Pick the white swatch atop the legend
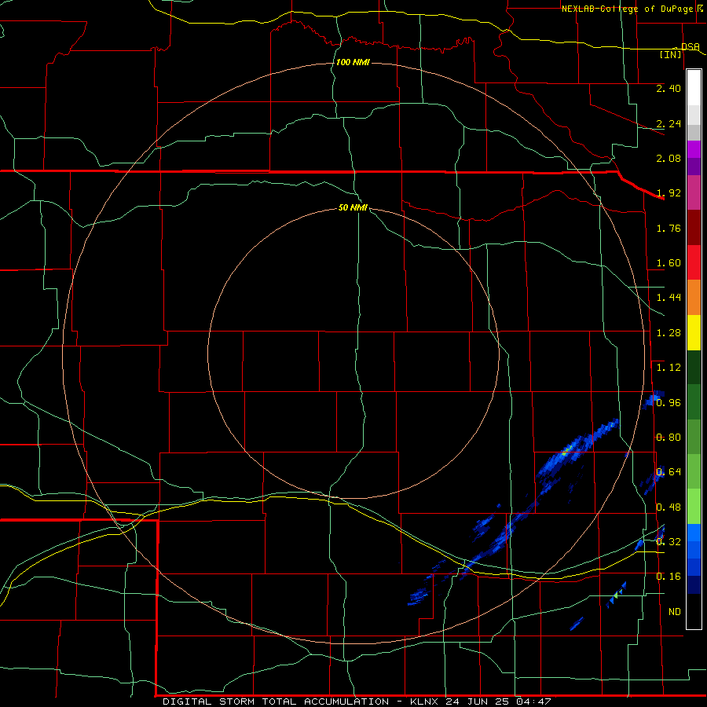This screenshot has width=707, height=707. pyautogui.click(x=694, y=88)
